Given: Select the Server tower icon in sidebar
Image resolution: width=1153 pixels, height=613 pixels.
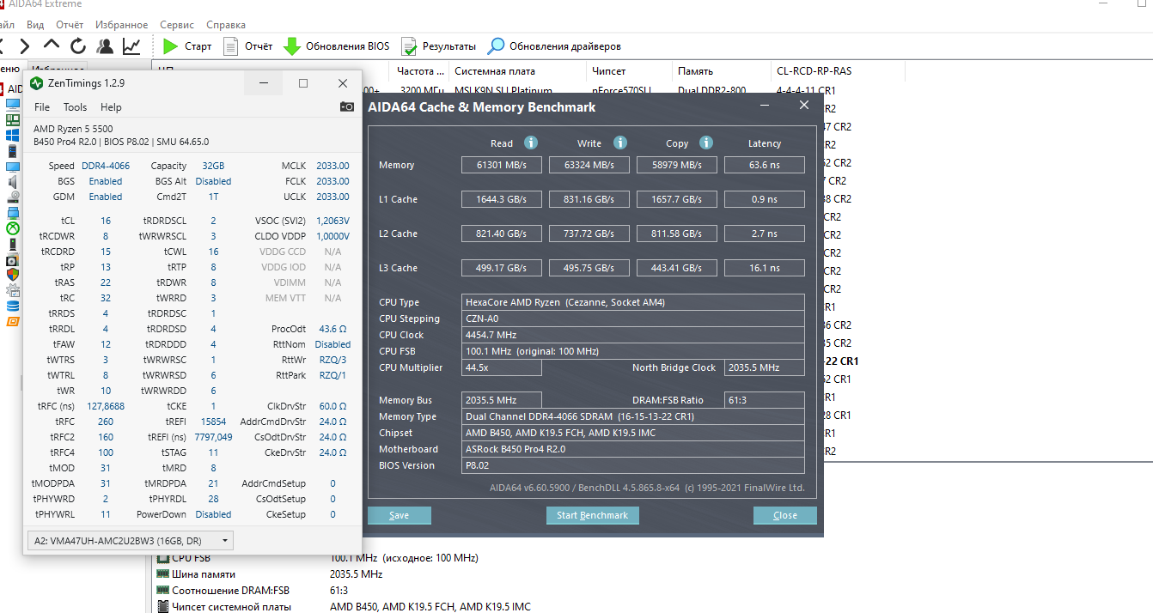Looking at the screenshot, I should pos(13,151).
